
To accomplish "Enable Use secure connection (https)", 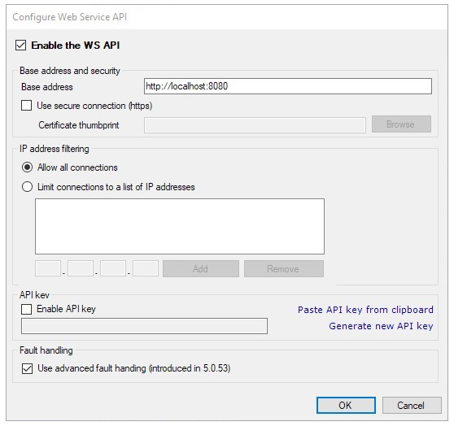I will point(26,106).
